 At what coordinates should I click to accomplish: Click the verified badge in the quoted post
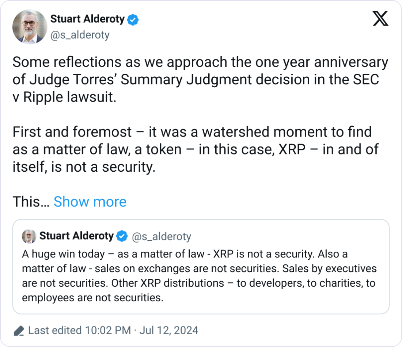coord(122,236)
